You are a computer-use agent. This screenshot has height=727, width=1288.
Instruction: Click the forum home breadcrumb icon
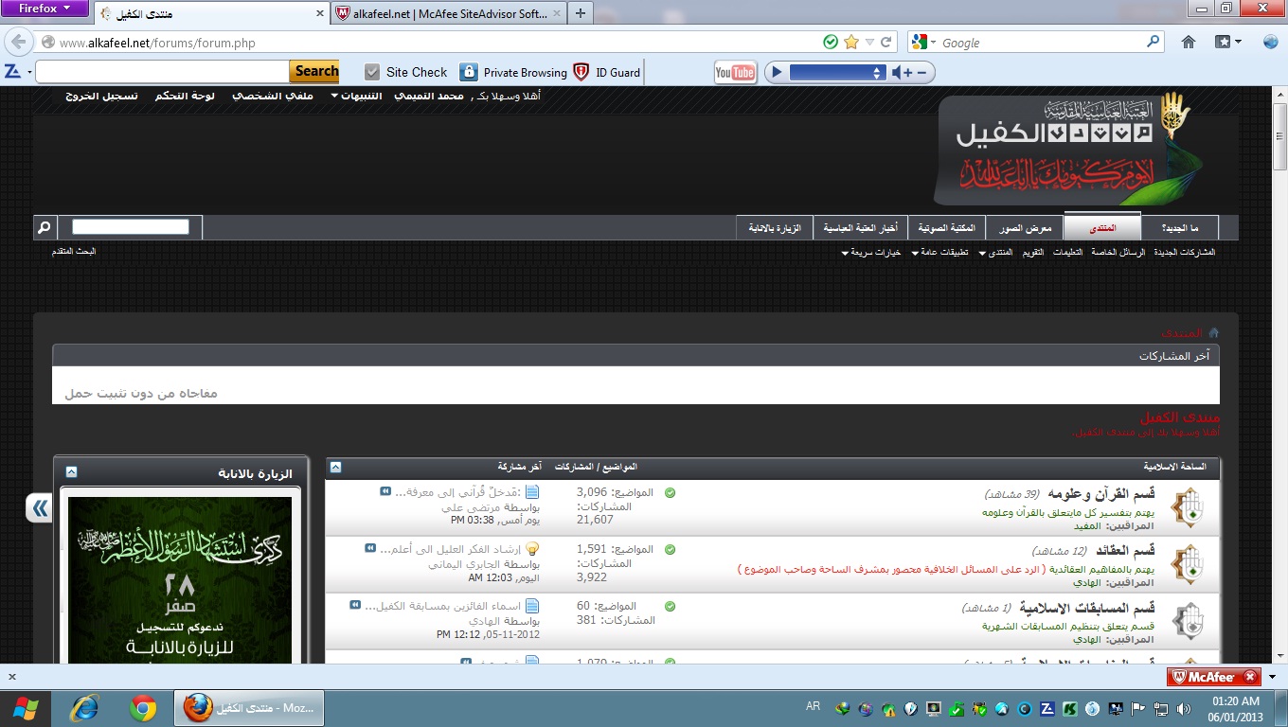pos(1213,332)
